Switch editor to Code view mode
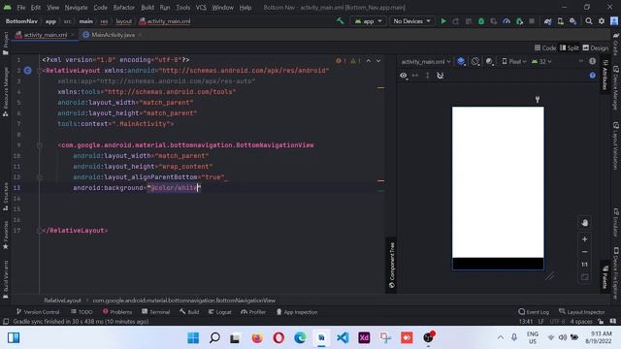 (545, 48)
